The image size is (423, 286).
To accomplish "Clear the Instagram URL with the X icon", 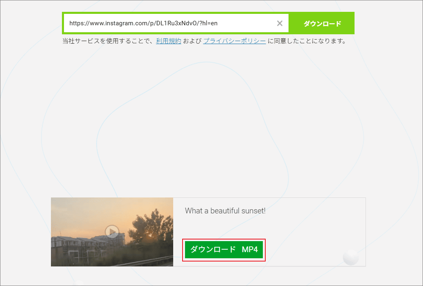I will pyautogui.click(x=280, y=23).
